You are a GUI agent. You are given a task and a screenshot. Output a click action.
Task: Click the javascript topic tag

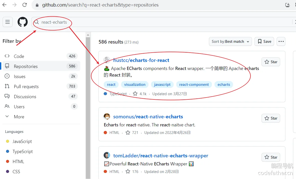click(x=162, y=85)
